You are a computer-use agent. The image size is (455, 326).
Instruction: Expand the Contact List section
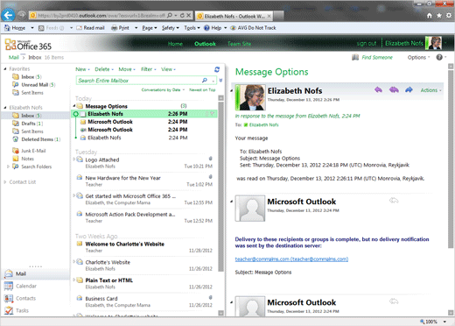pyautogui.click(x=5, y=182)
